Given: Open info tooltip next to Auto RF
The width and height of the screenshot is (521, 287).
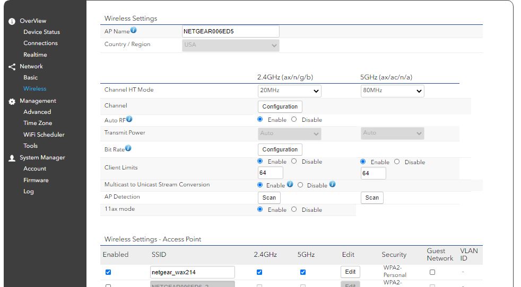Looking at the screenshot, I should click(129, 119).
